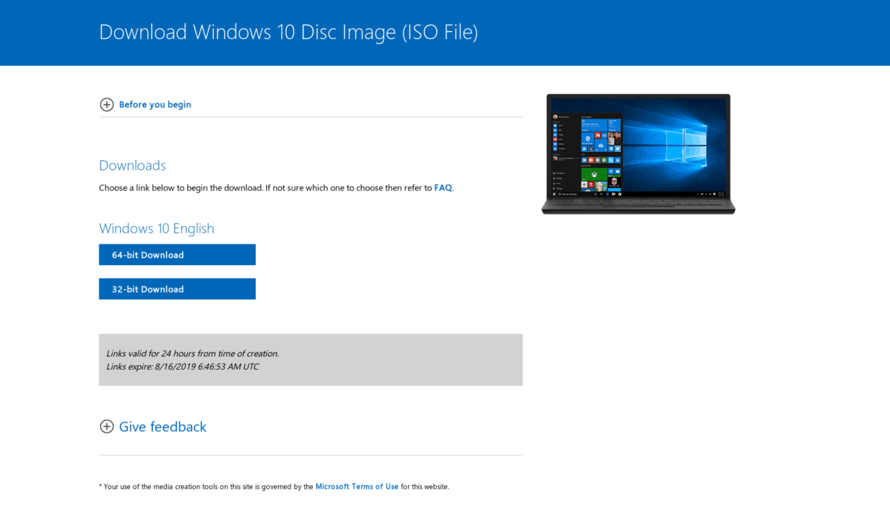Open the Microsoft Terms of Use link

click(357, 487)
